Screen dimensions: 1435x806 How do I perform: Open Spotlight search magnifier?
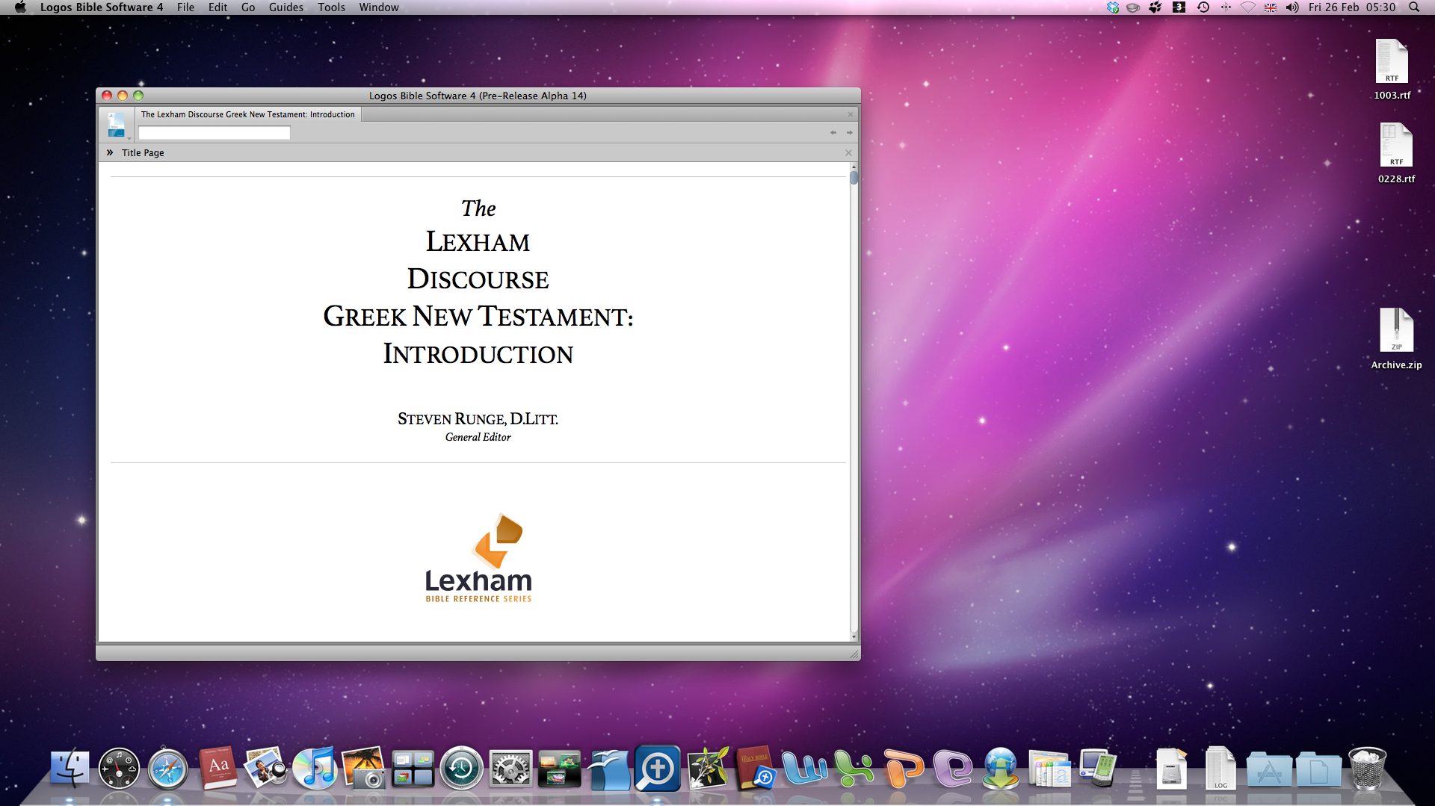click(1414, 7)
